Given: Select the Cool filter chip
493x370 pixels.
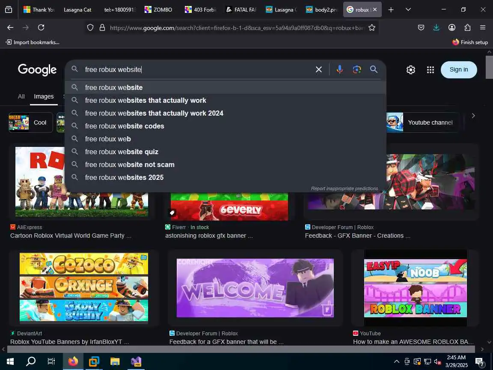Looking at the screenshot, I should (x=30, y=122).
